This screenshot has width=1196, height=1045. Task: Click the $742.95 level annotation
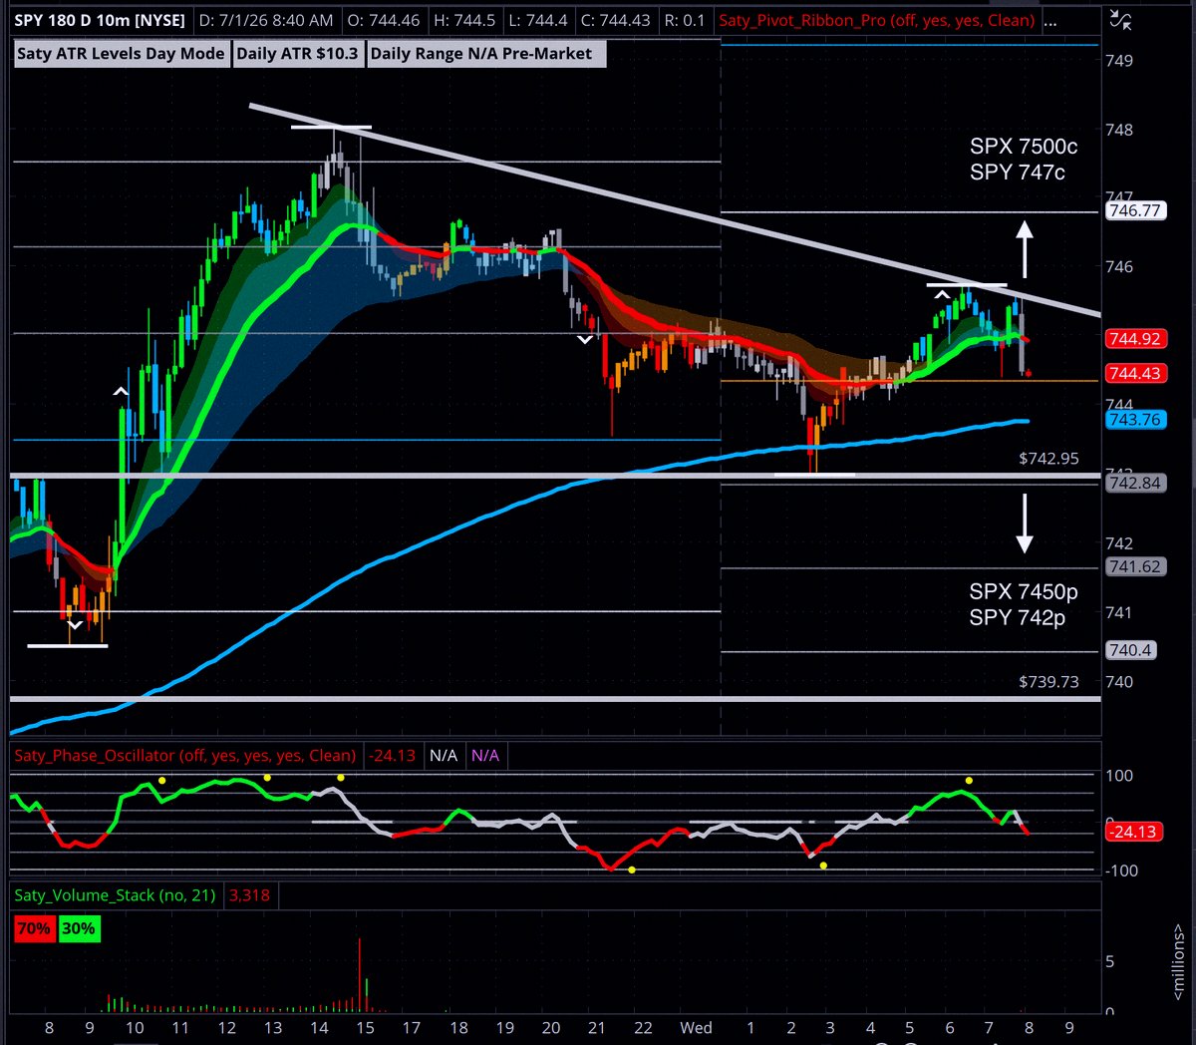point(1048,459)
